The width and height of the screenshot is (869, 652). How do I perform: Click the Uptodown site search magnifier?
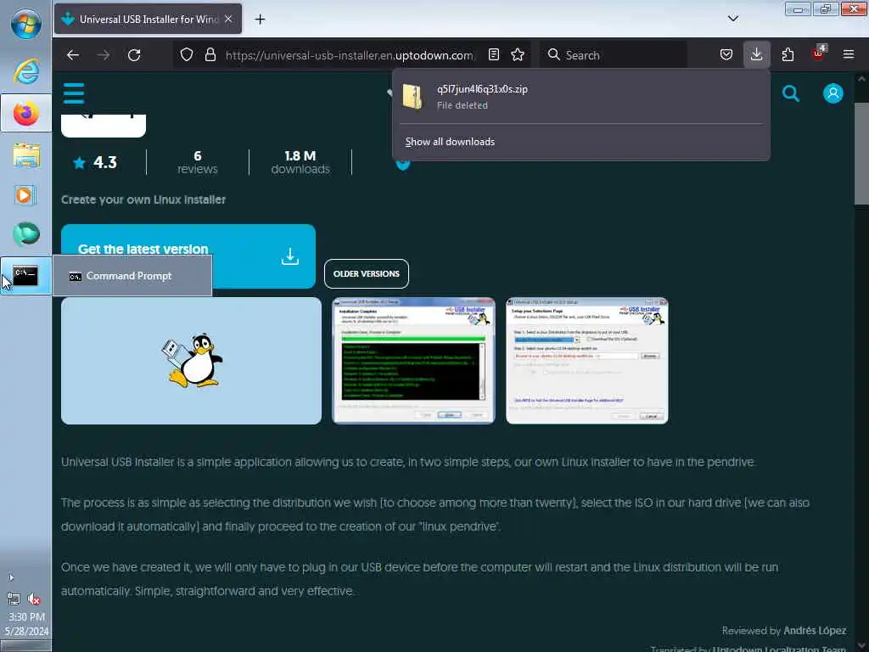coord(791,93)
